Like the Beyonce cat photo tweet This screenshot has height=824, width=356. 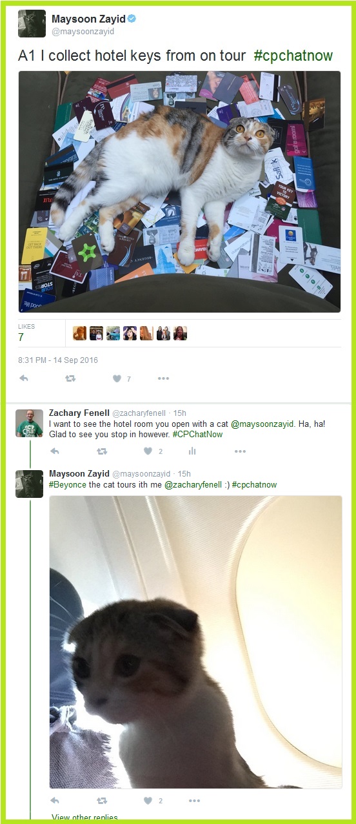148,801
